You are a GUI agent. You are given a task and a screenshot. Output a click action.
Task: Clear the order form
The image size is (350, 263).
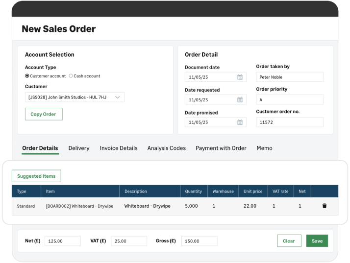click(x=289, y=241)
